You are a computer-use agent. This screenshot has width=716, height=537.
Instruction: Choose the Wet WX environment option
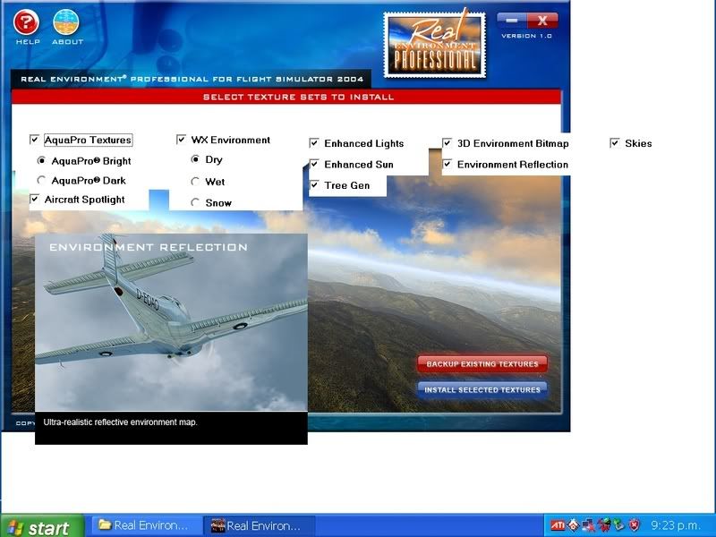(x=195, y=181)
